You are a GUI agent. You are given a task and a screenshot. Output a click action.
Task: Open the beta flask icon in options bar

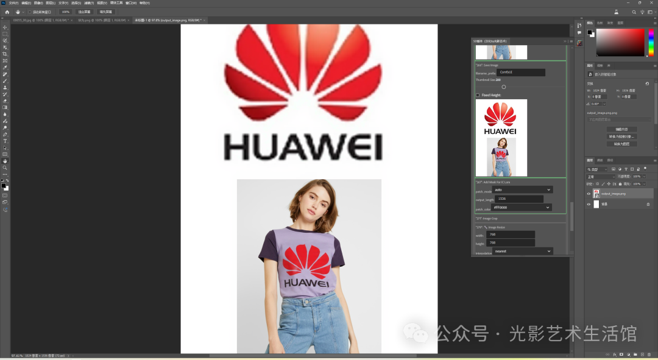click(616, 12)
